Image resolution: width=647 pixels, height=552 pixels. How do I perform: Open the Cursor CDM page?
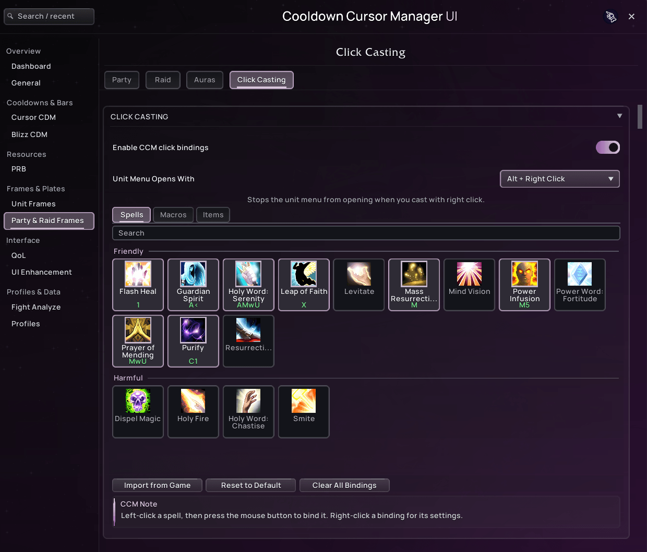(x=33, y=117)
